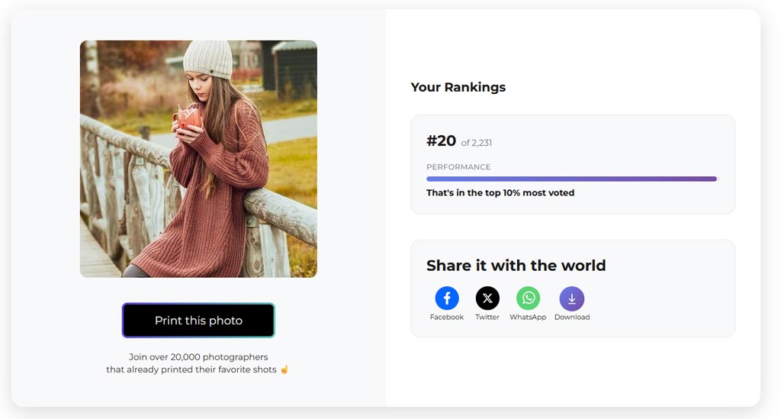The width and height of the screenshot is (781, 419).
Task: Click the Download text label
Action: point(572,317)
